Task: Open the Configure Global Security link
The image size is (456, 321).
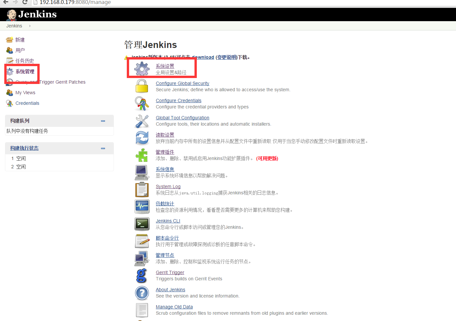Action: point(183,84)
